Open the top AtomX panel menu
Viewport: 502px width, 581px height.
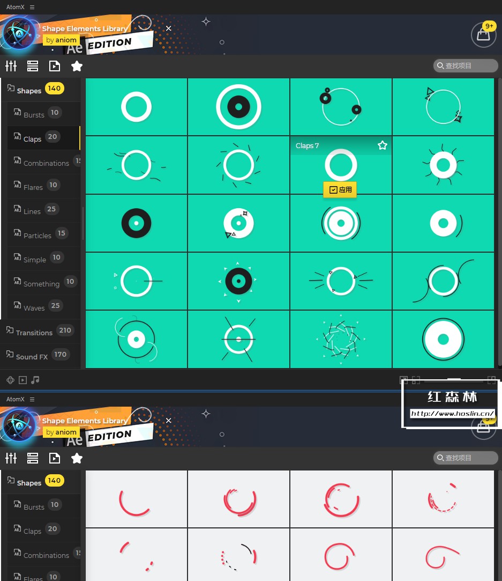(32, 7)
